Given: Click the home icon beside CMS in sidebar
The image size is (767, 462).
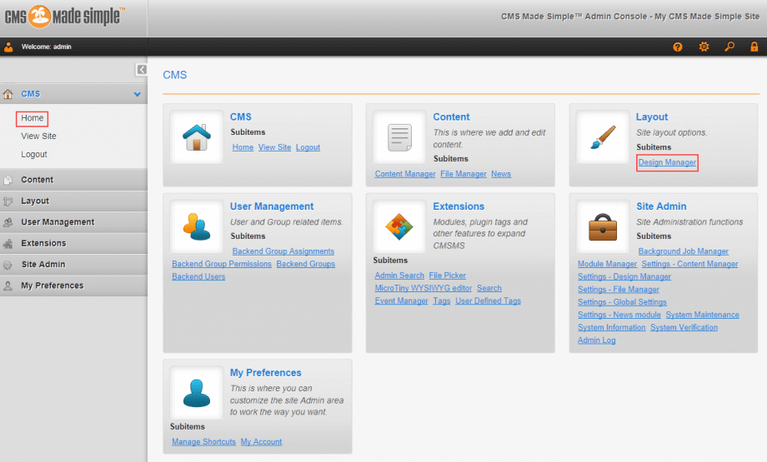Looking at the screenshot, I should point(8,94).
